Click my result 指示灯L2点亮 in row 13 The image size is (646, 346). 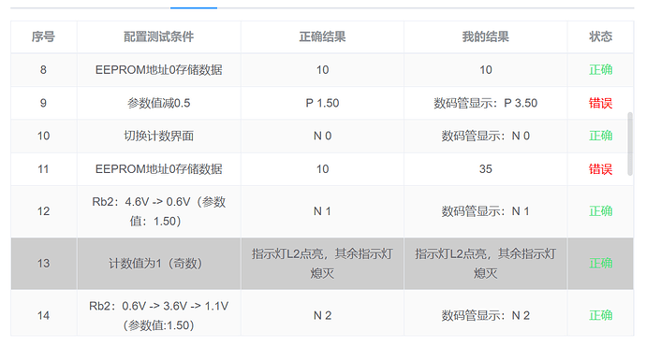[x=485, y=264]
